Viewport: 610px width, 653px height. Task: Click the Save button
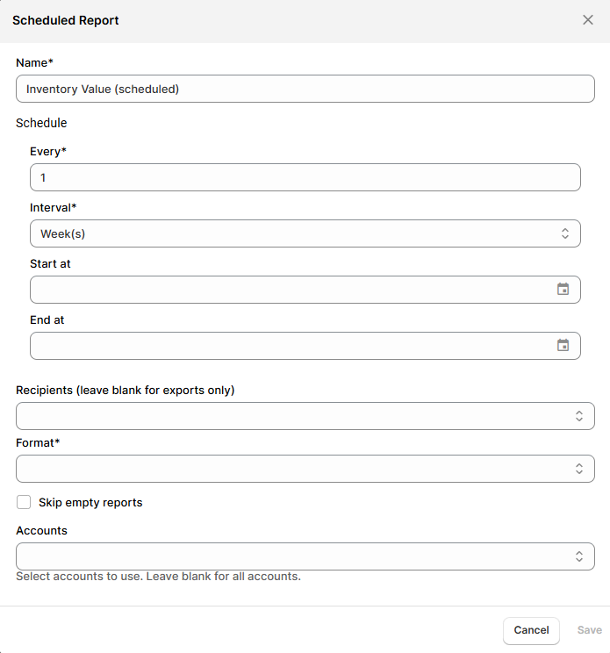pos(589,630)
